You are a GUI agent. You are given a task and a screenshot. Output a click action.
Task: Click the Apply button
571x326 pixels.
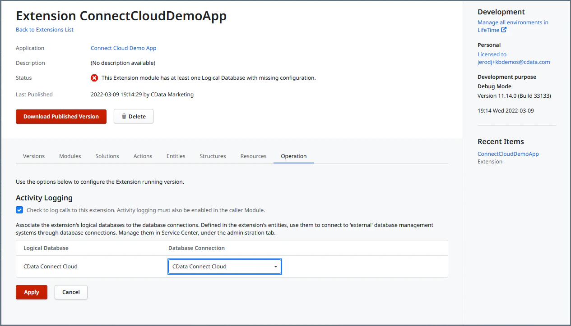pos(32,292)
